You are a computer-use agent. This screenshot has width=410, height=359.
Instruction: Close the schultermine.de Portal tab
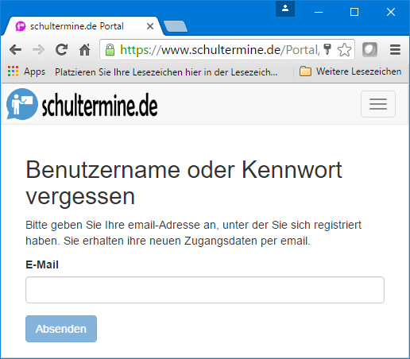click(150, 26)
